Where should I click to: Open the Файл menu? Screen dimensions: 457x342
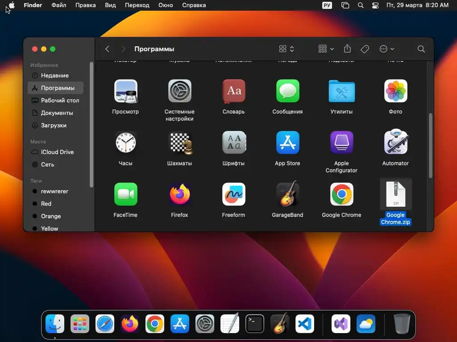click(58, 5)
